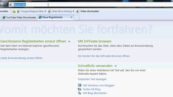173x97 pixels.
Task: Click the page icon in the address bar
Action: point(11,5)
